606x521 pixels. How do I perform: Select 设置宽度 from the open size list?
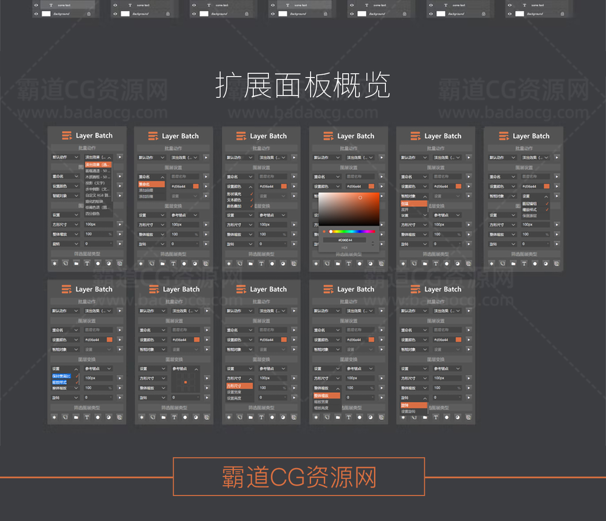tap(234, 392)
